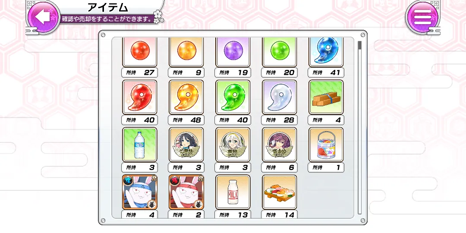Click the item list scrollbar
Screen dimensions: 466x233
(359, 128)
